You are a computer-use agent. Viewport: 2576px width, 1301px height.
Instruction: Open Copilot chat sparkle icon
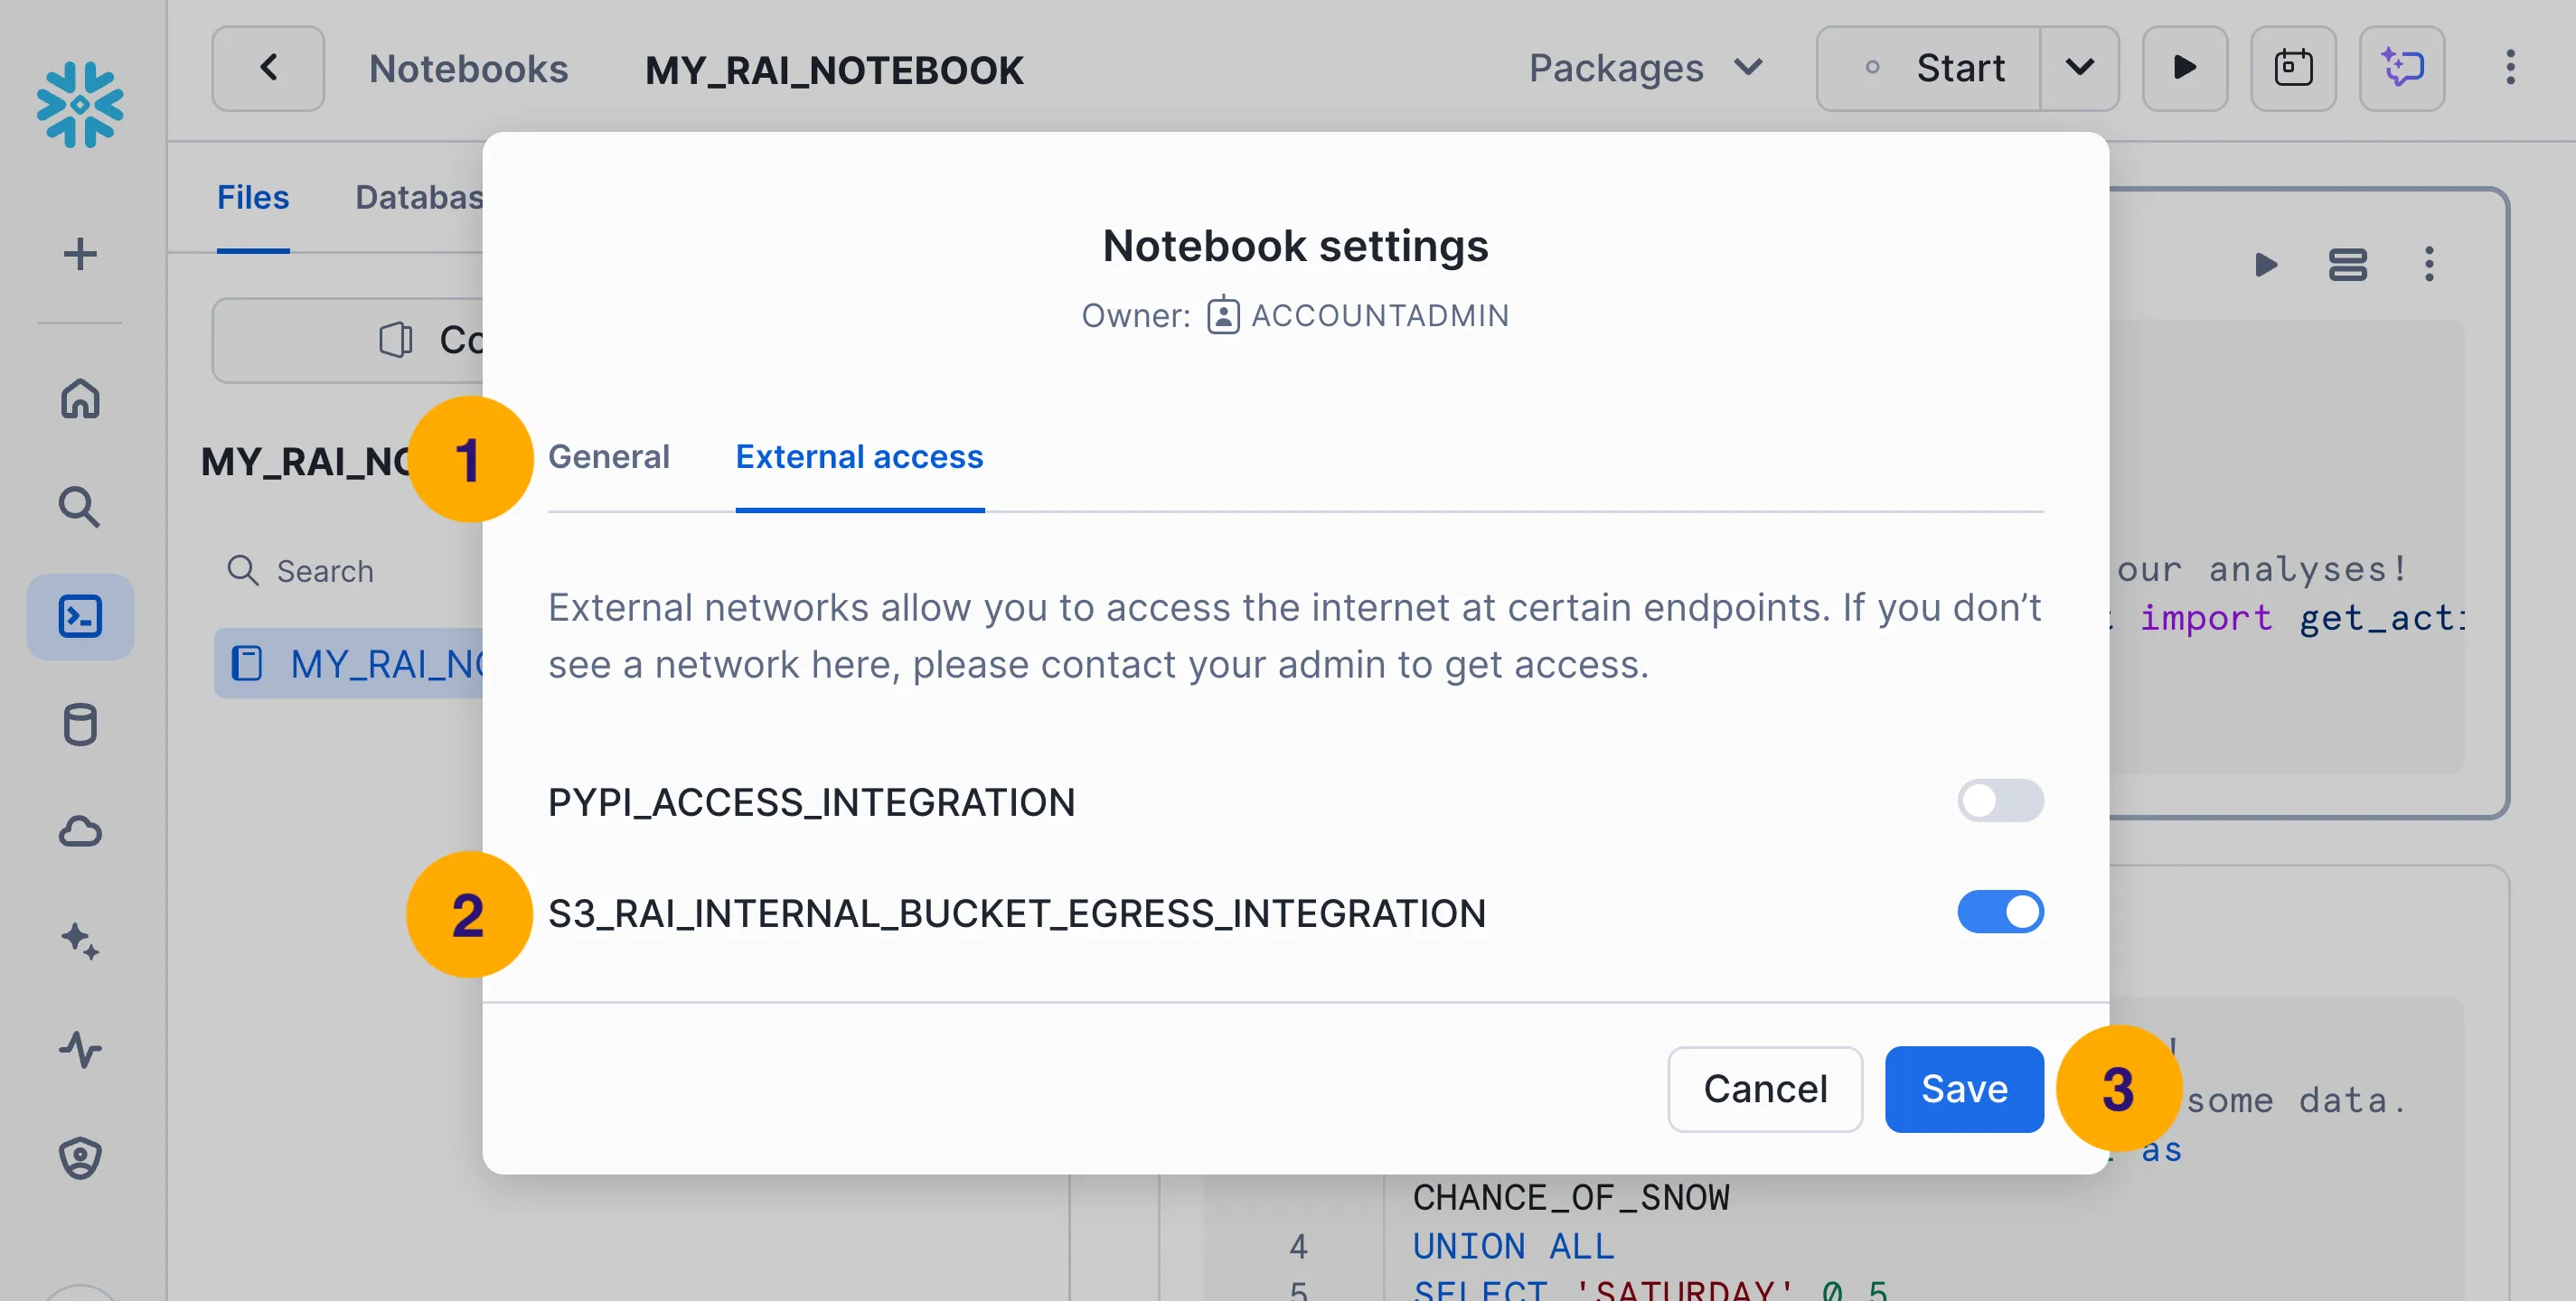(2402, 68)
